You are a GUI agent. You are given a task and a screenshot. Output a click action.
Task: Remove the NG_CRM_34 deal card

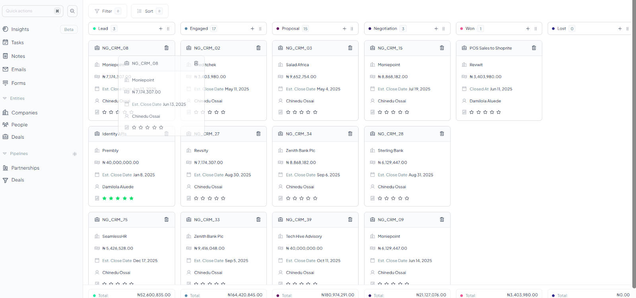[350, 134]
